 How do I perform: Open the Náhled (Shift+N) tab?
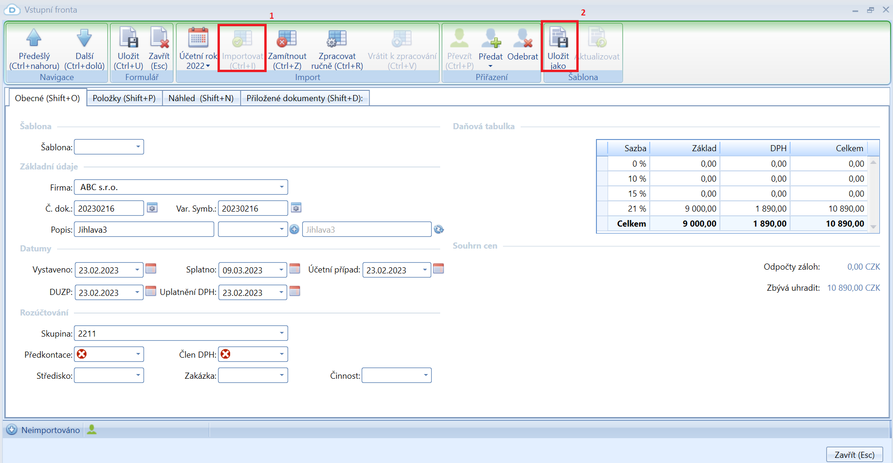[x=201, y=98]
